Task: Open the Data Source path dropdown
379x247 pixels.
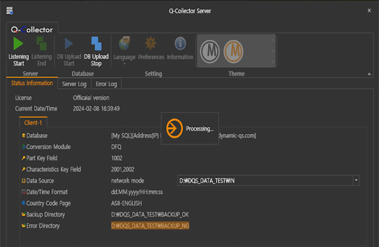Action: (356, 180)
